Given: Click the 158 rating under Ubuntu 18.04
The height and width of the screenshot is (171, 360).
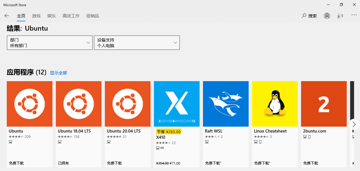Looking at the screenshot, I should point(76,137).
